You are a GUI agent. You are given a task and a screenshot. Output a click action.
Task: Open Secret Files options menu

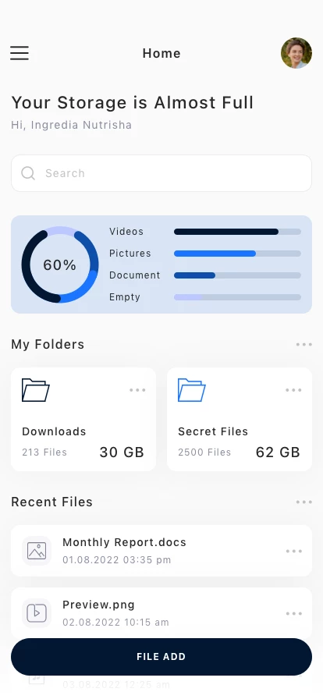coord(293,390)
